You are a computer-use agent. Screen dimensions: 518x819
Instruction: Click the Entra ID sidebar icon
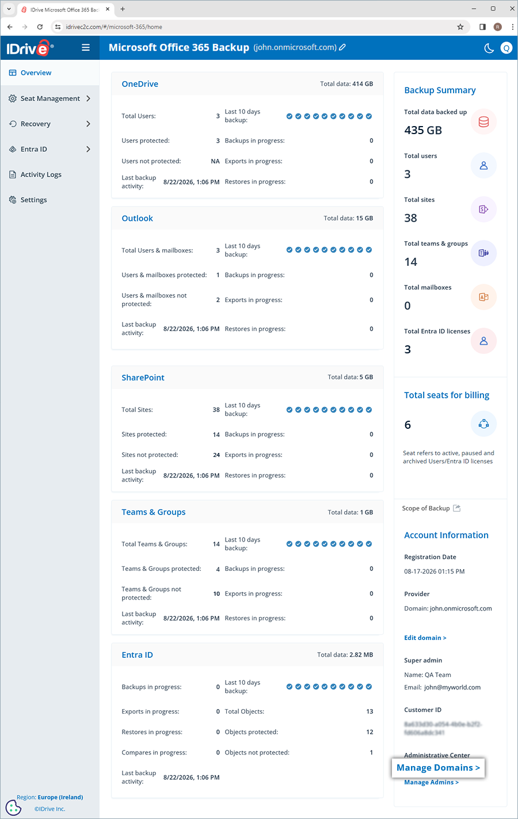point(13,149)
